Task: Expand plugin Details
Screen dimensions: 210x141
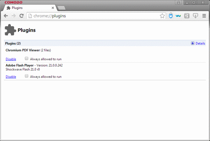Action: click(198, 43)
